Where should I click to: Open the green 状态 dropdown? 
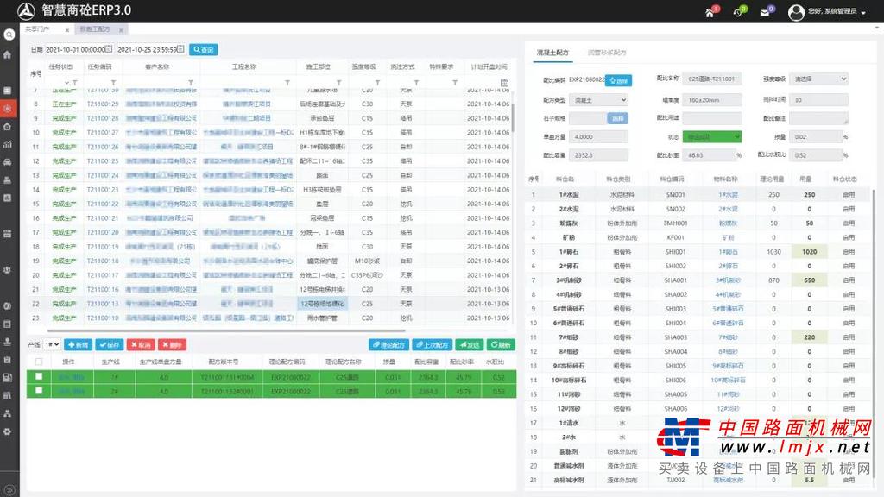711,137
